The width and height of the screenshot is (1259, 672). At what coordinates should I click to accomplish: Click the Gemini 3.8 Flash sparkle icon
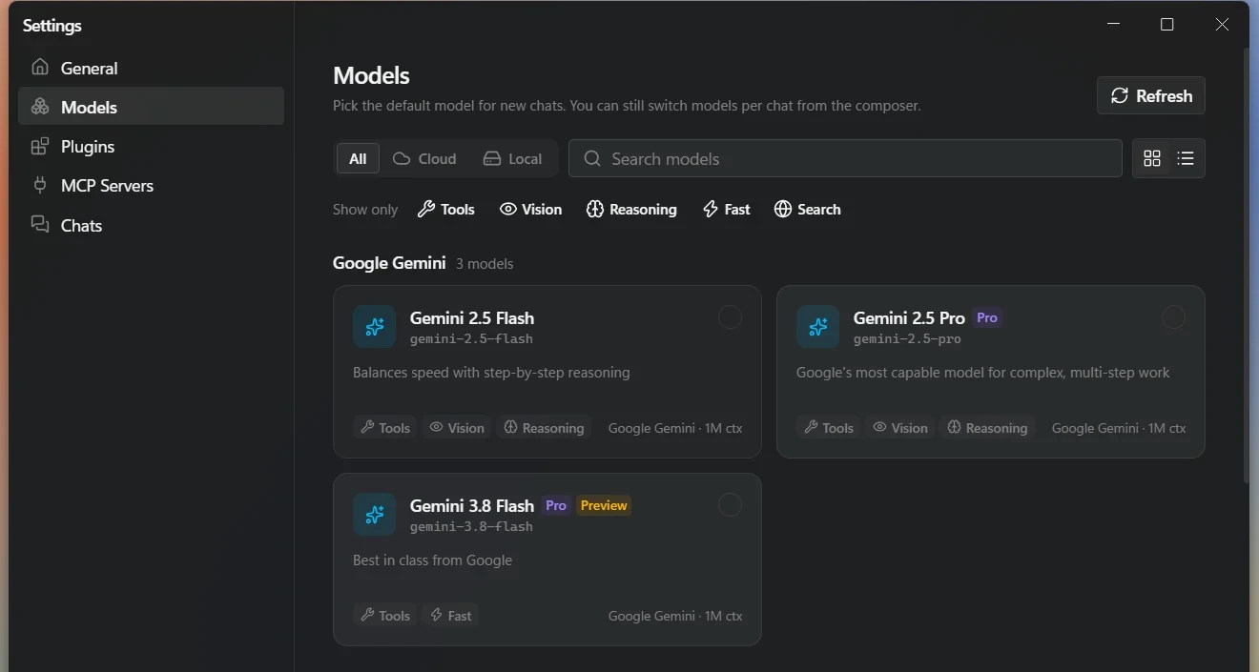pyautogui.click(x=374, y=515)
